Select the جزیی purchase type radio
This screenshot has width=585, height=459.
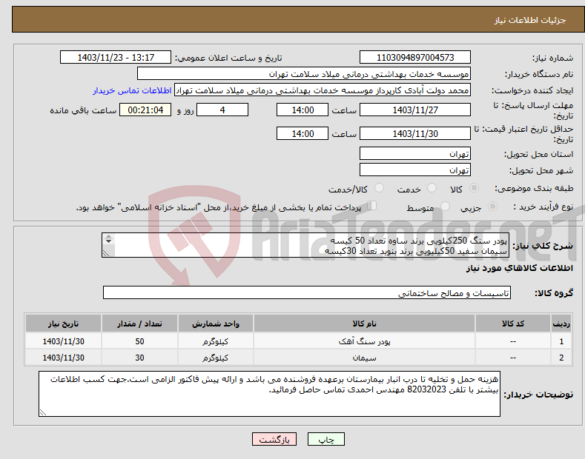point(492,206)
